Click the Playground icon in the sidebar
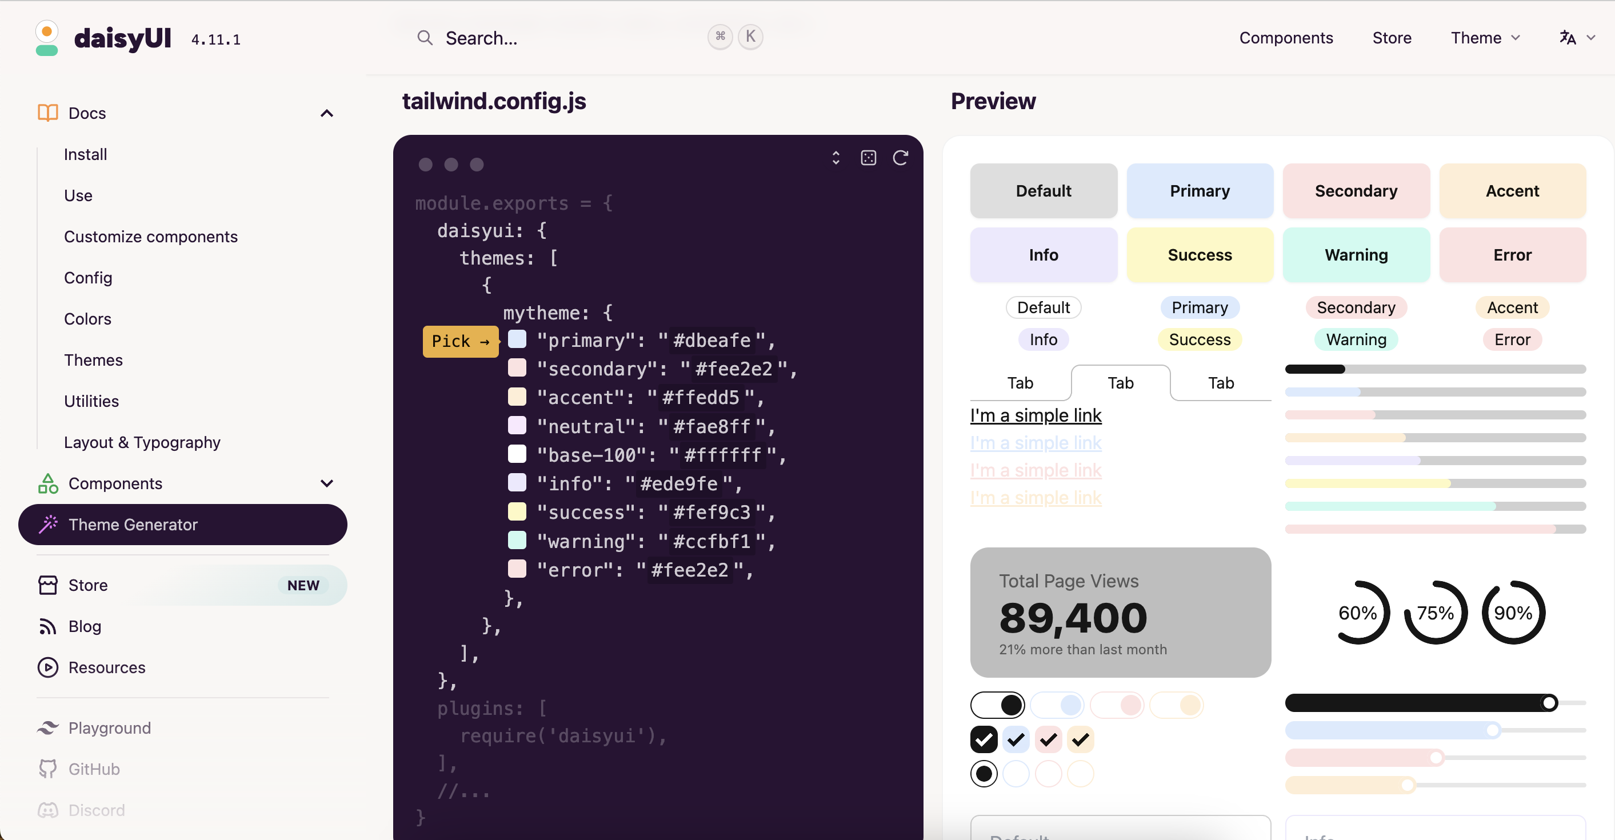 tap(48, 728)
